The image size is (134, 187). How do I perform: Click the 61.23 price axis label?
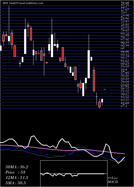click(125, 61)
